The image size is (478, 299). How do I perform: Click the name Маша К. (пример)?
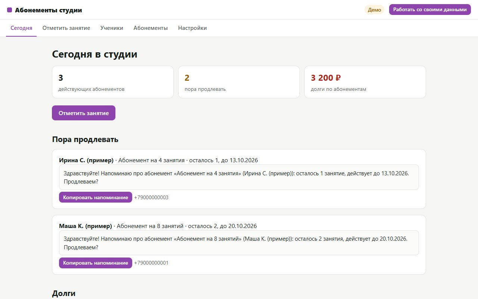pos(86,226)
